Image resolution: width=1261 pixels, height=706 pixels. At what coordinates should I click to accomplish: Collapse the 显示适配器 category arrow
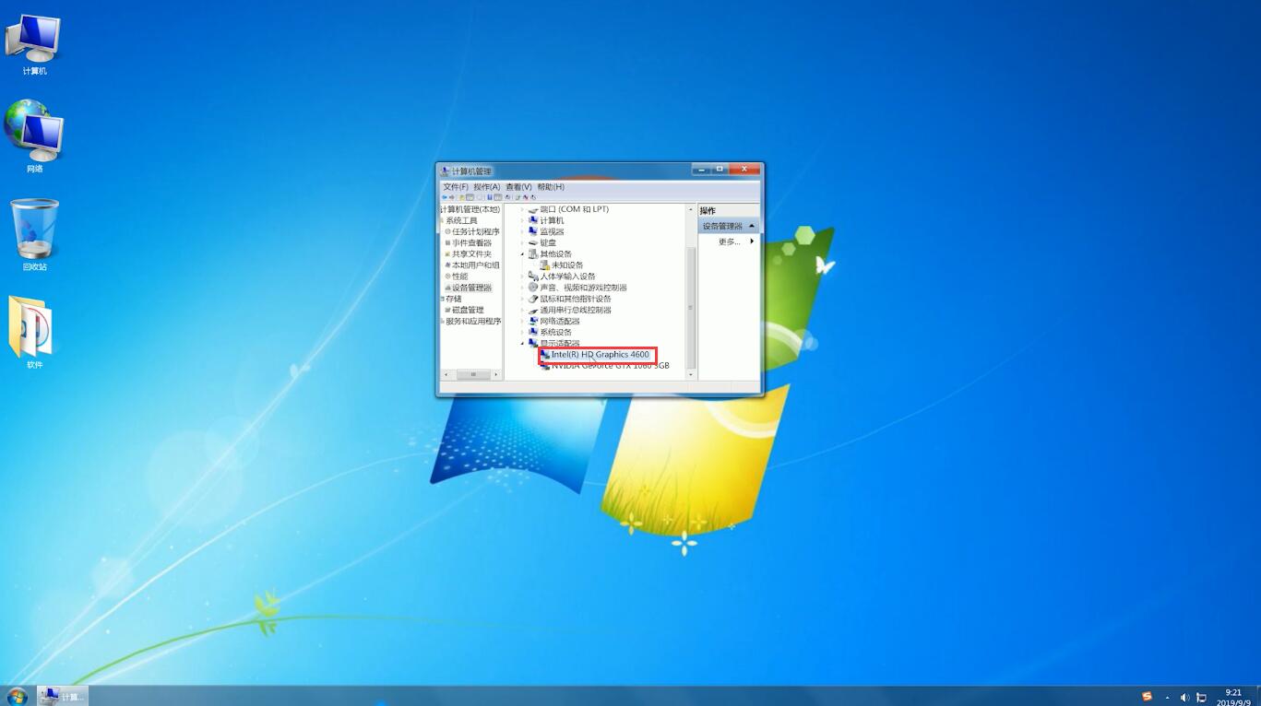522,343
